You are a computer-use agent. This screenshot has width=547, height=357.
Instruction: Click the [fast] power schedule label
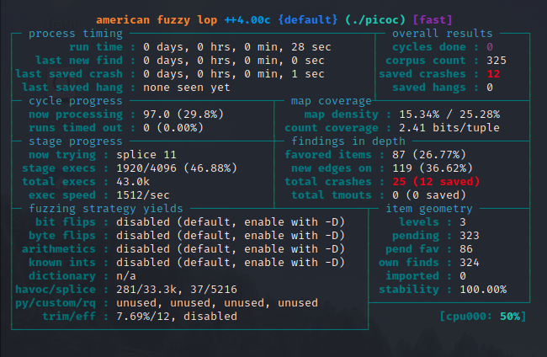(433, 20)
